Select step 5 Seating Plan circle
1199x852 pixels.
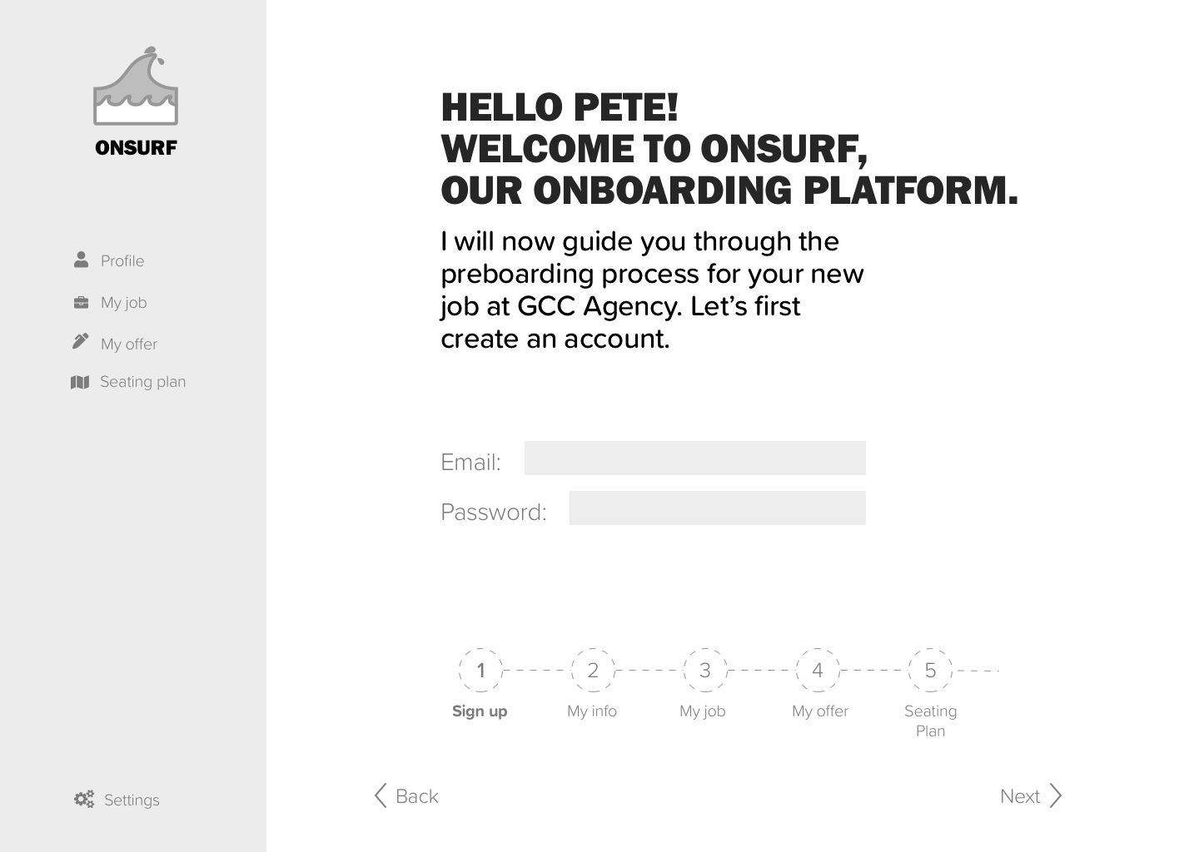tap(930, 670)
